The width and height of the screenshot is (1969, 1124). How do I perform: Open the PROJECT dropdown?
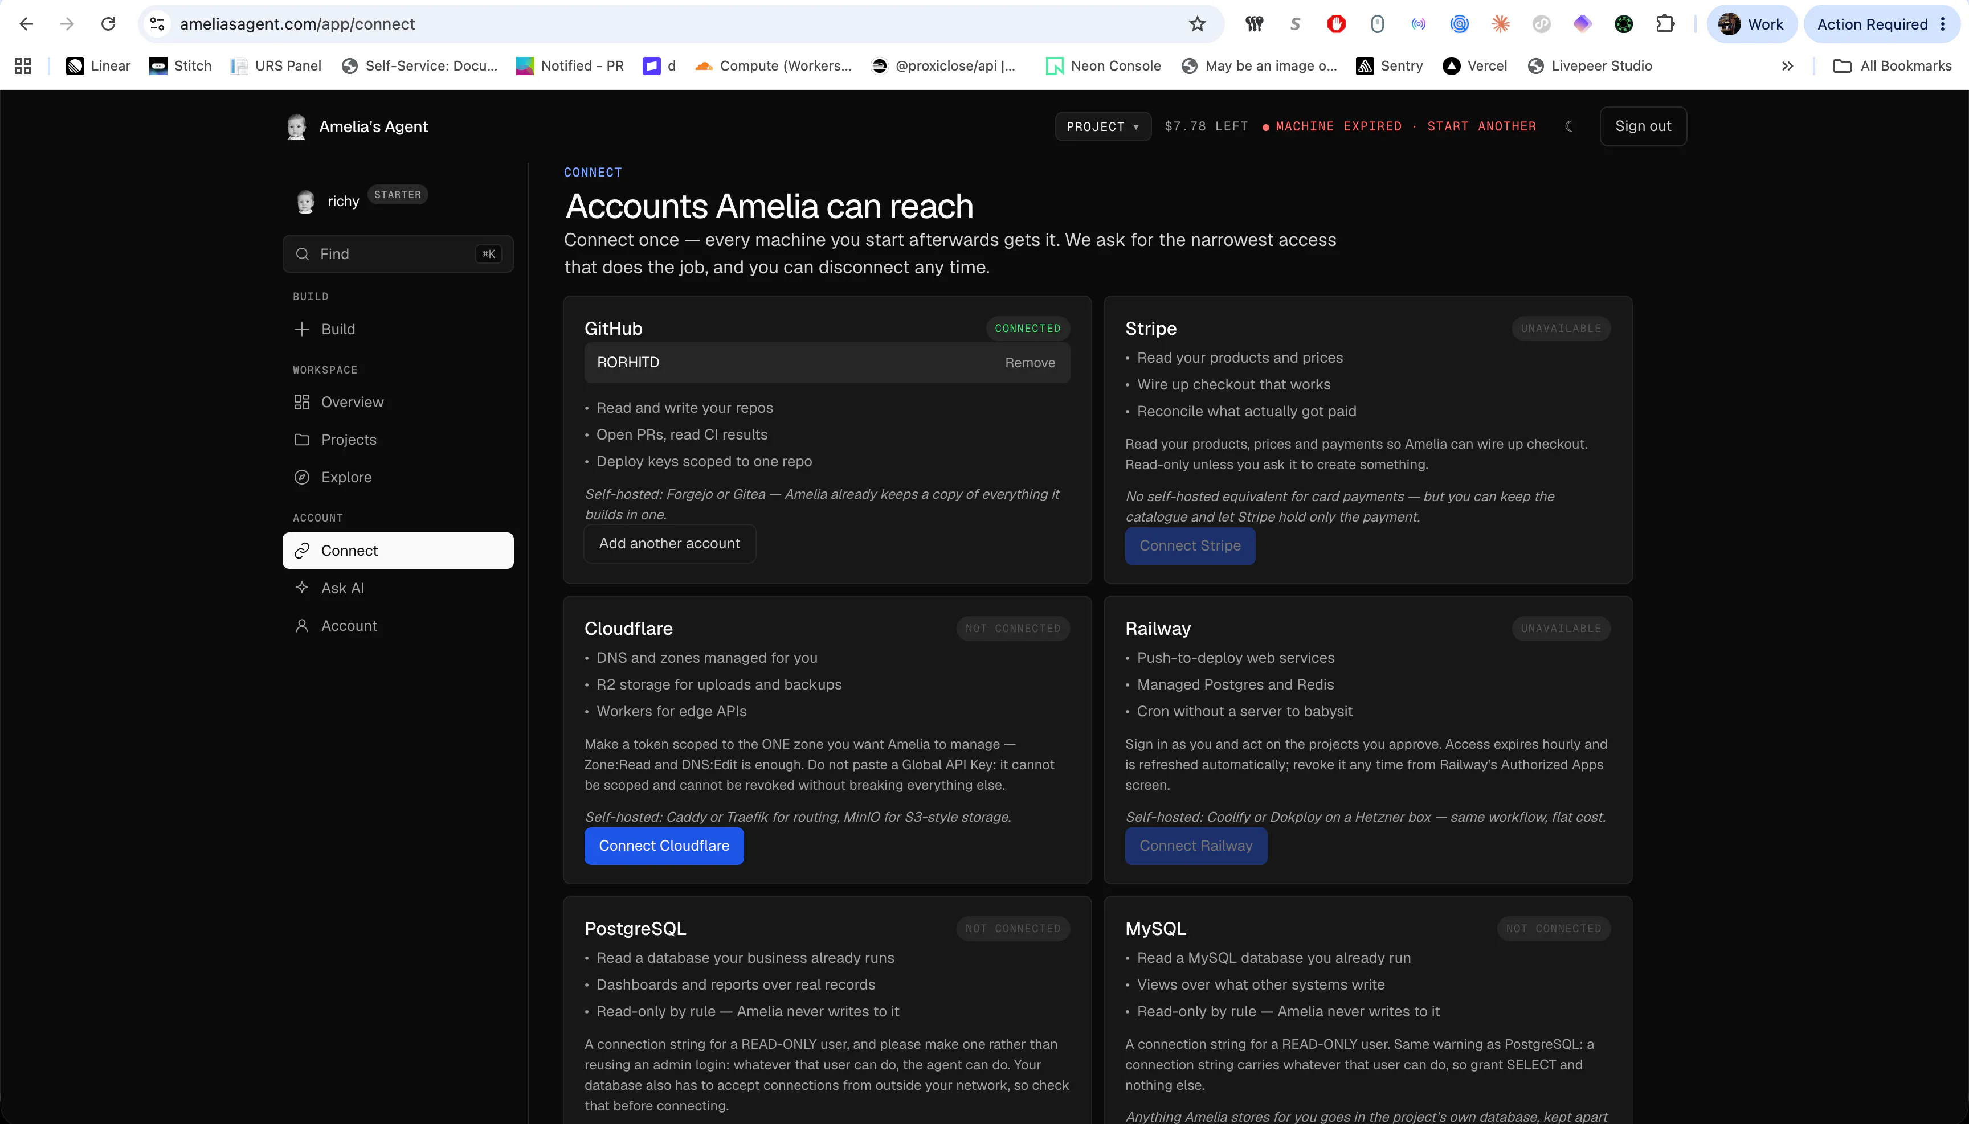(1102, 126)
